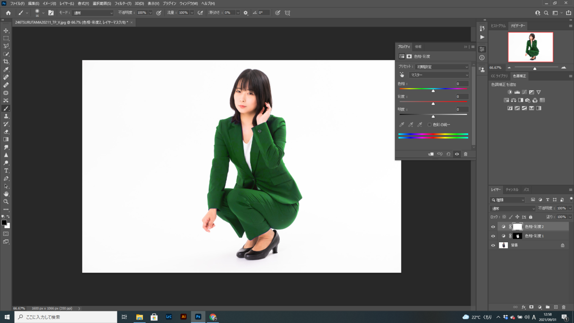Select the Move tool

tap(6, 30)
